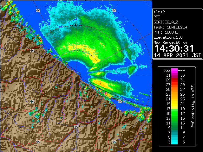Pick the red legend swatch beside 29
203x152 pixels.
tap(174, 80)
